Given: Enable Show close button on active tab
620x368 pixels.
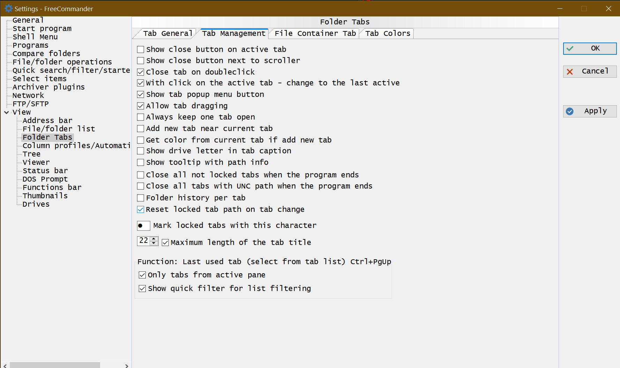Looking at the screenshot, I should click(x=141, y=49).
